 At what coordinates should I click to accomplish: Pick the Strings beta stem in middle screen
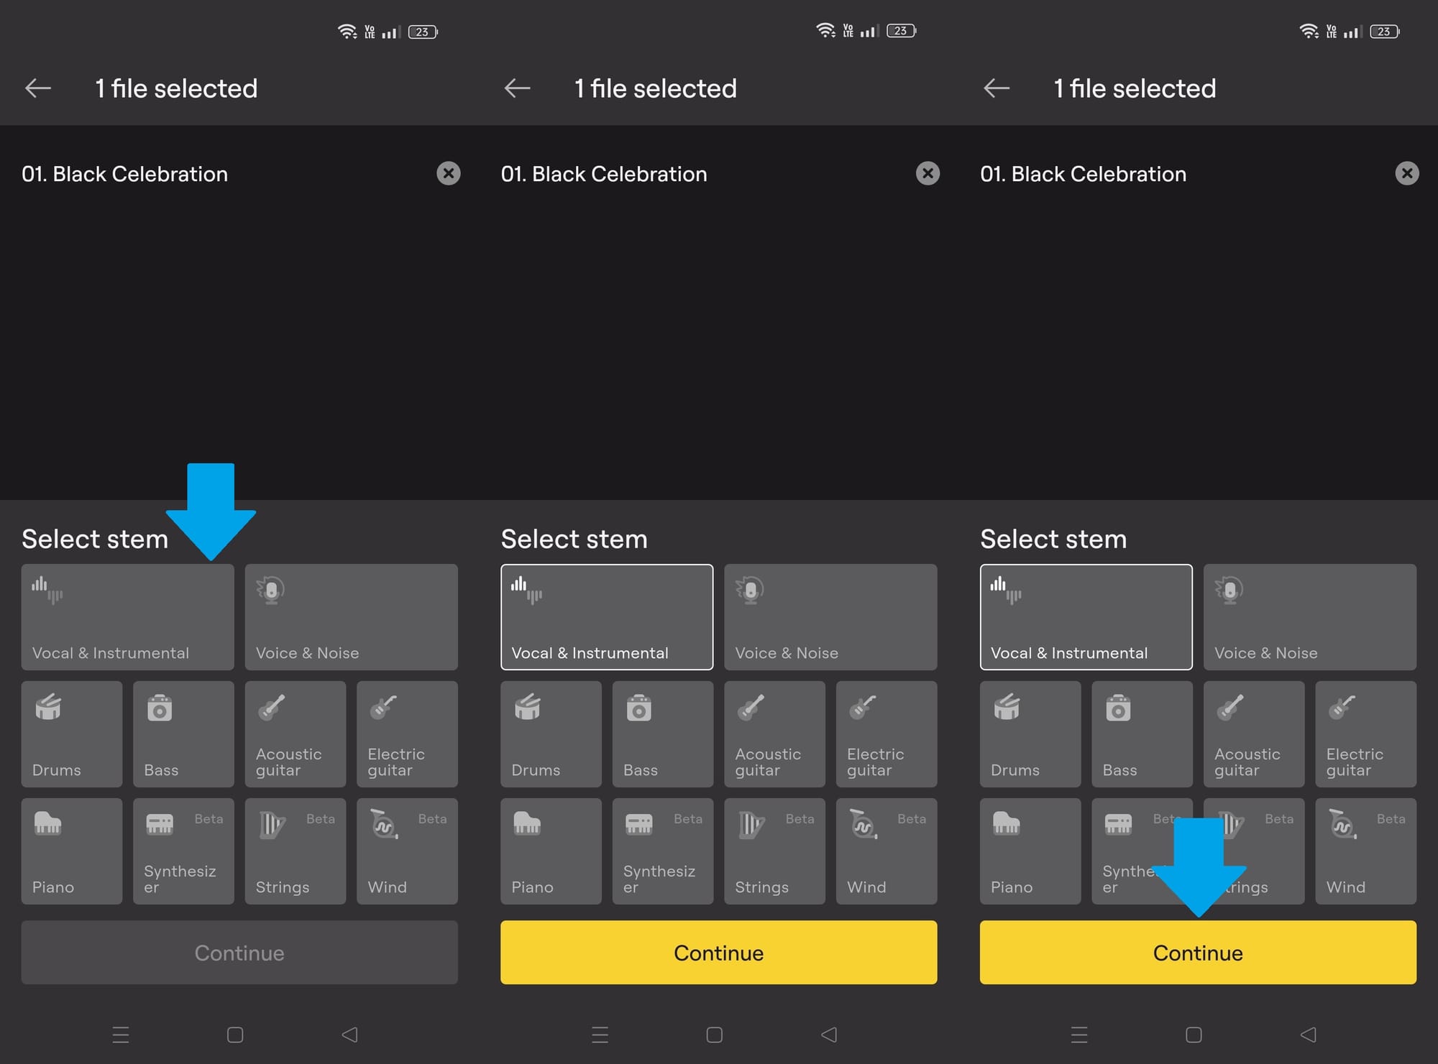coord(774,851)
